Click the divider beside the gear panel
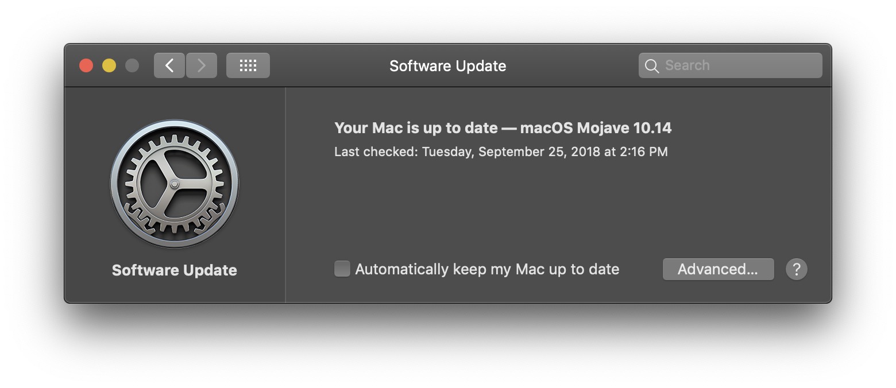 pyautogui.click(x=285, y=195)
